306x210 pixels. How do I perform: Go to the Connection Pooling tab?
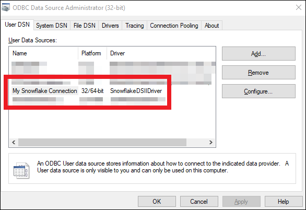(x=174, y=26)
